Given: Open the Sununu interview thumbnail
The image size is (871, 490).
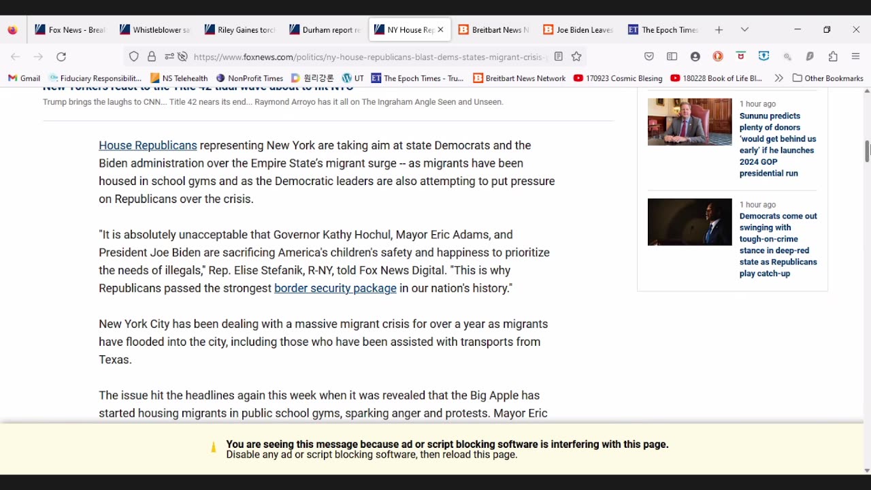Looking at the screenshot, I should point(690,122).
